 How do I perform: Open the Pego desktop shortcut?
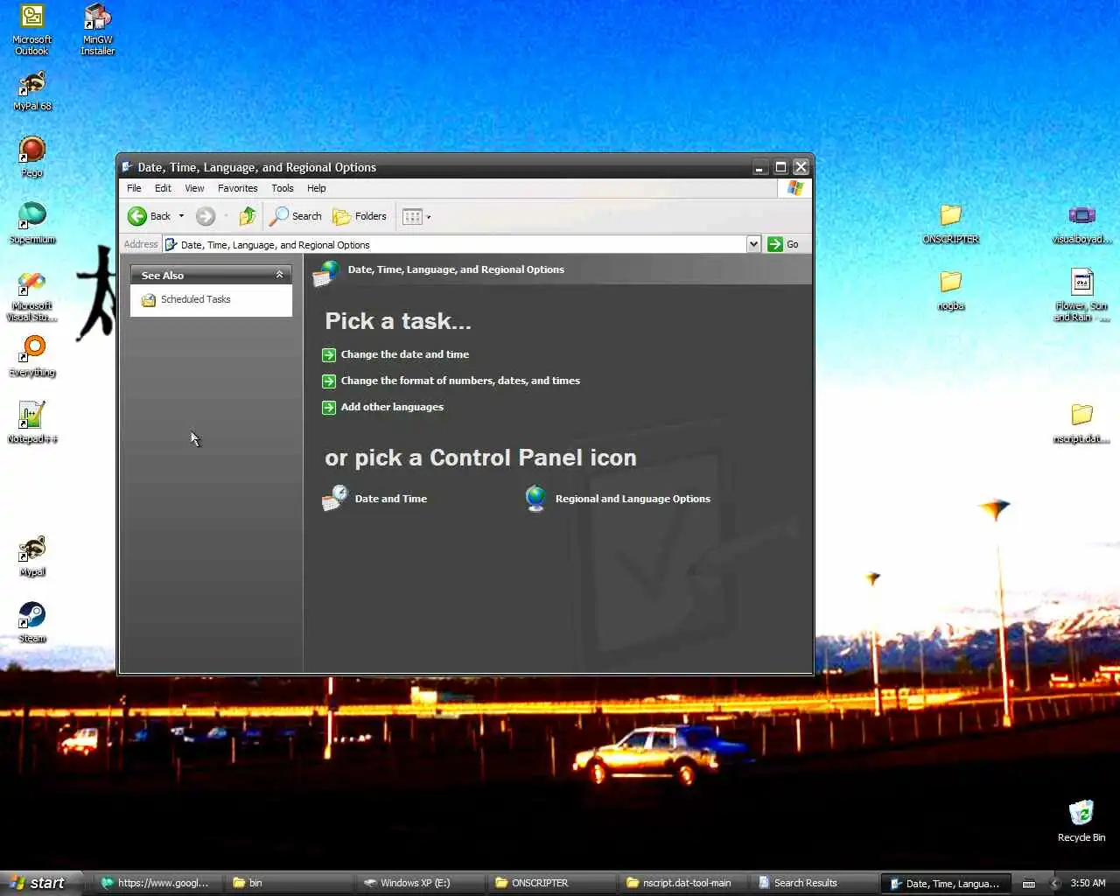click(32, 157)
